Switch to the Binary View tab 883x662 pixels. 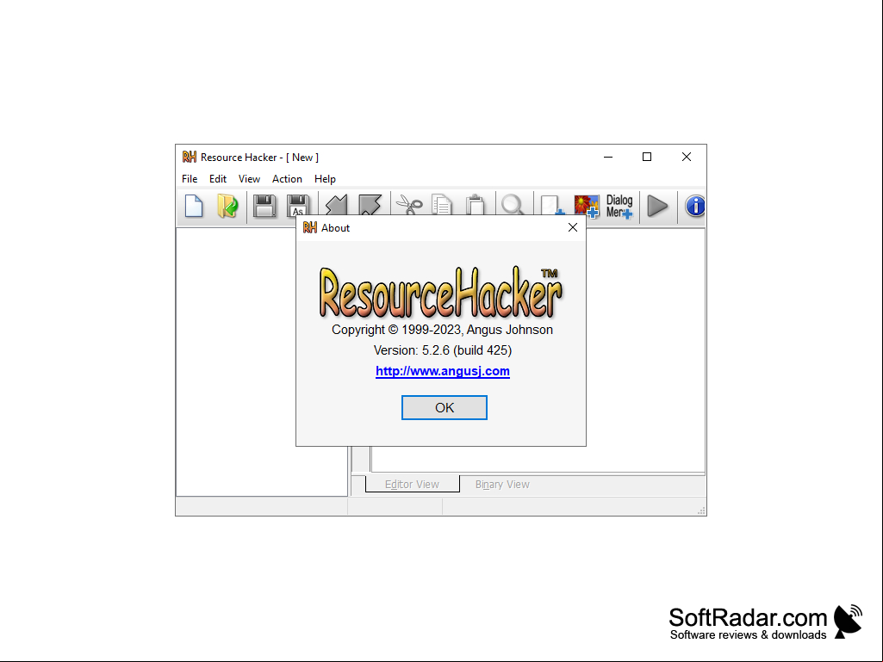(x=502, y=485)
